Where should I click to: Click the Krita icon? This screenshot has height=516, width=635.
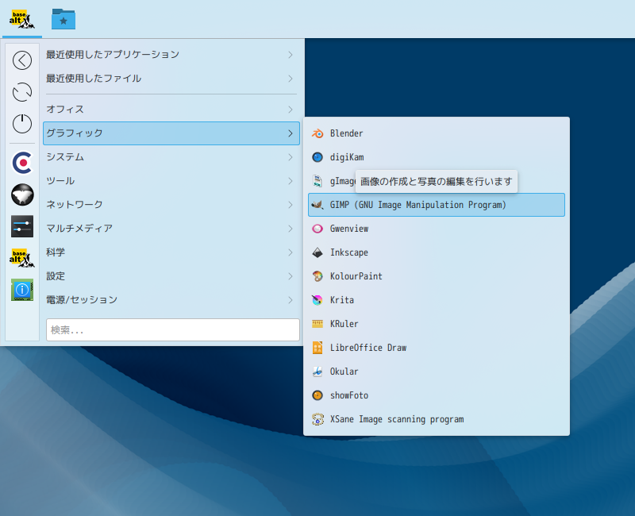(317, 300)
